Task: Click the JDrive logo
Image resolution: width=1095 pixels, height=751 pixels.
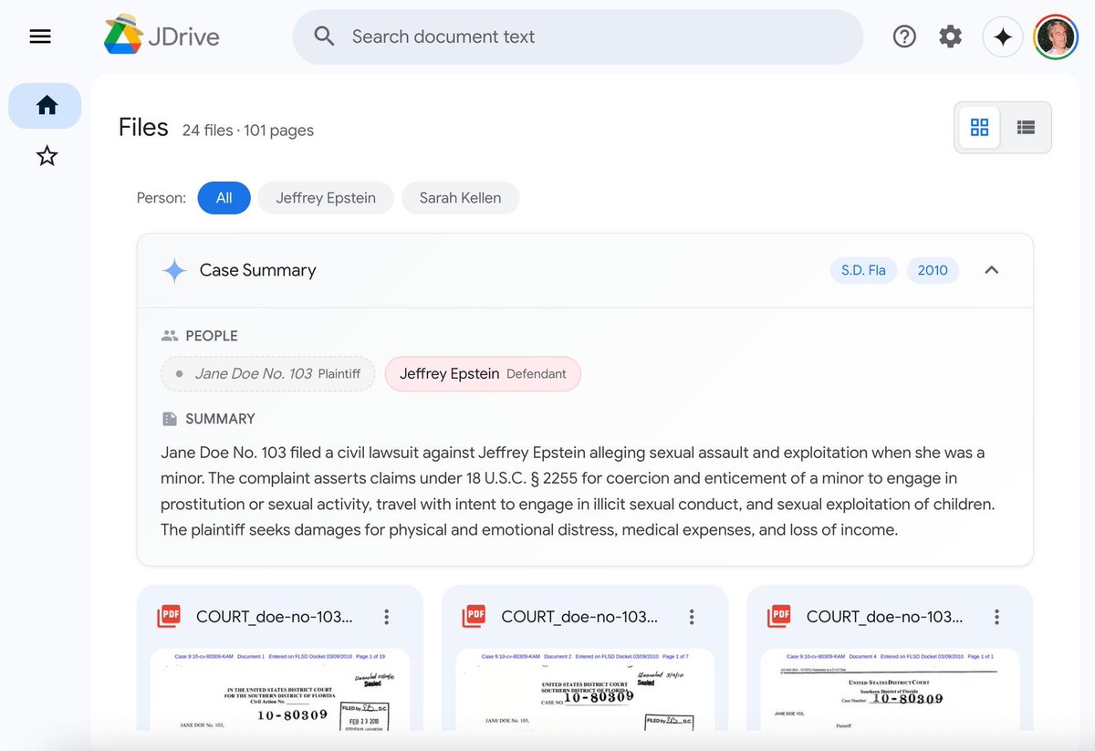Action: point(162,37)
